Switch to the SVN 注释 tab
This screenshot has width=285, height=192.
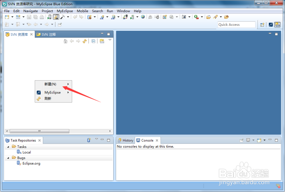[46, 34]
